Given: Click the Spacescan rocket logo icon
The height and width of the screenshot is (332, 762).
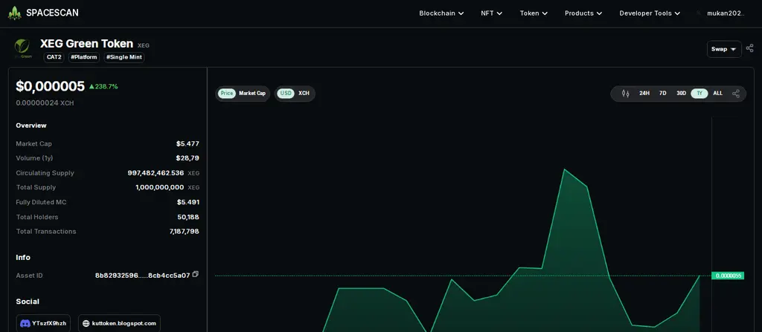Looking at the screenshot, I should pos(15,13).
